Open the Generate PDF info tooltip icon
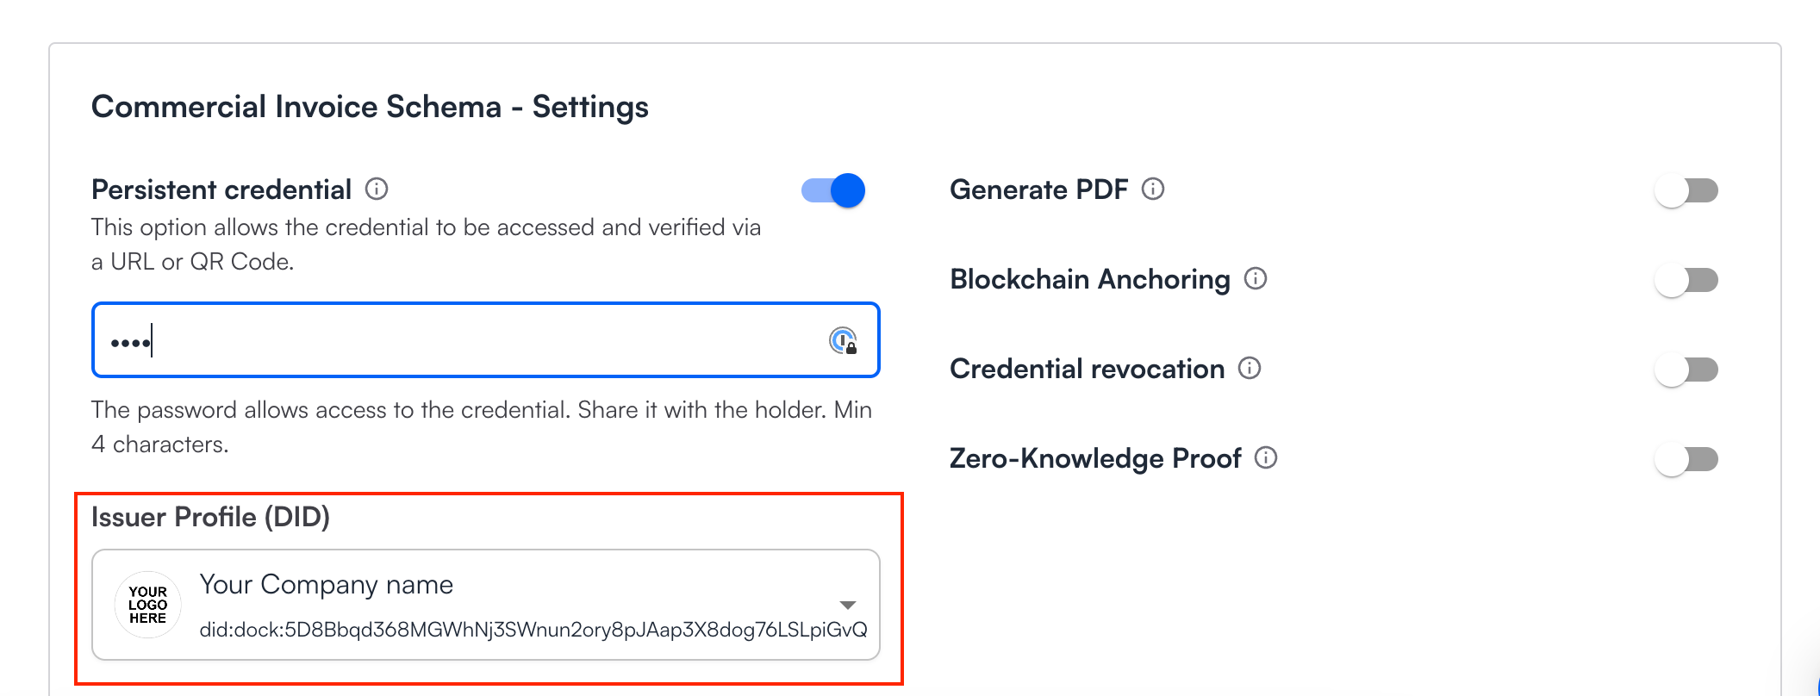The width and height of the screenshot is (1820, 696). pyautogui.click(x=1153, y=189)
